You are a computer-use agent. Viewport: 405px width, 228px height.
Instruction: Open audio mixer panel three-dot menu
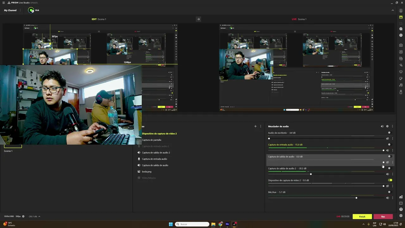click(392, 126)
